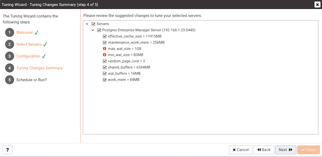Toggle the top-level Servers checkbox
322x157 pixels.
coord(93,24)
